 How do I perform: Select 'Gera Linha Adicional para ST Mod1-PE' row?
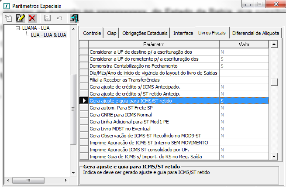pyautogui.click(x=154, y=122)
